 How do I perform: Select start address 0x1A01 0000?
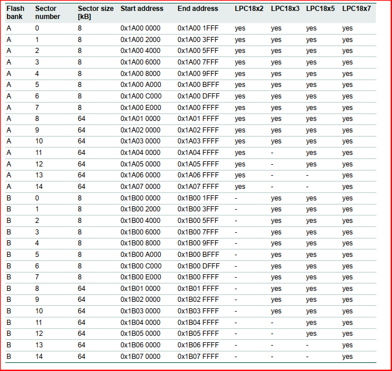pyautogui.click(x=140, y=119)
